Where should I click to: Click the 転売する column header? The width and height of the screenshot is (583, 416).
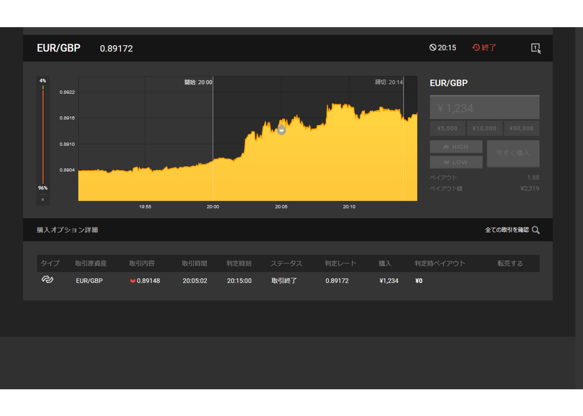pyautogui.click(x=510, y=263)
